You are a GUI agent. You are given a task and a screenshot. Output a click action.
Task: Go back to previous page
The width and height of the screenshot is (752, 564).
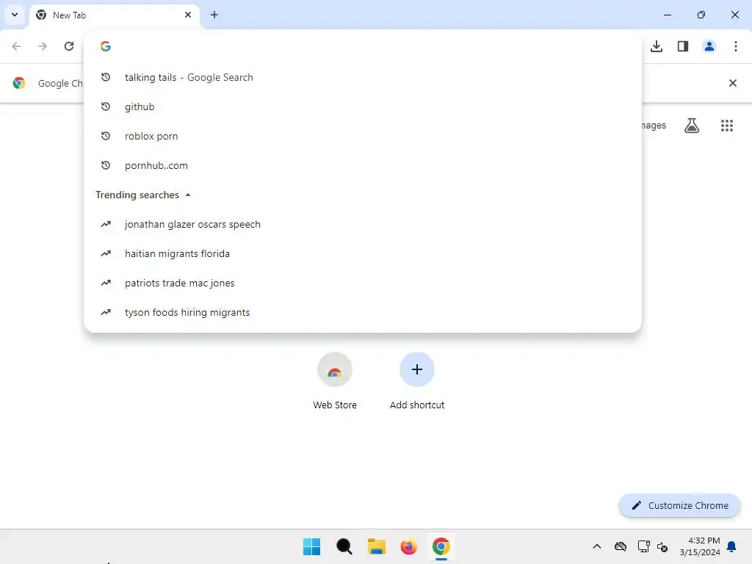click(16, 46)
